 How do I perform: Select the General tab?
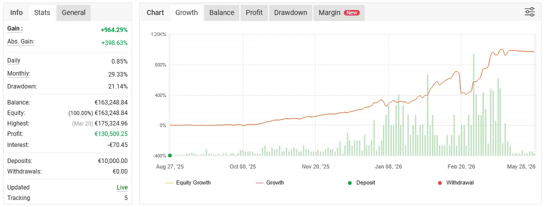[x=74, y=12]
